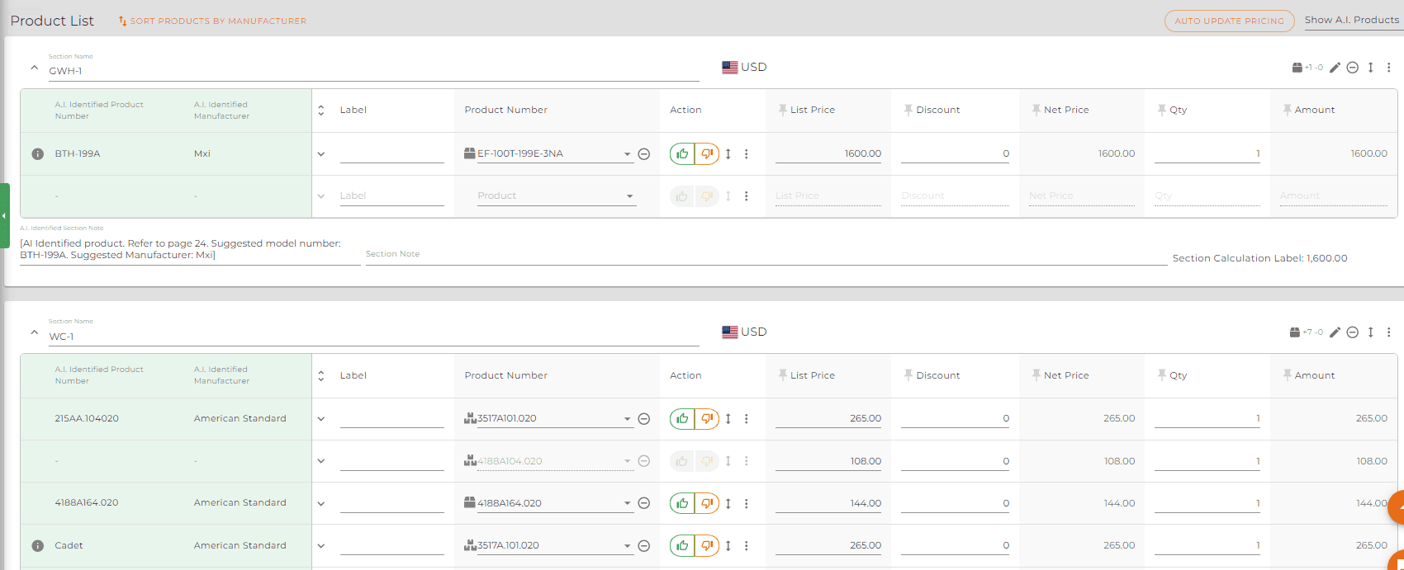Collapse the GWH-1 section with its chevron

tap(34, 68)
